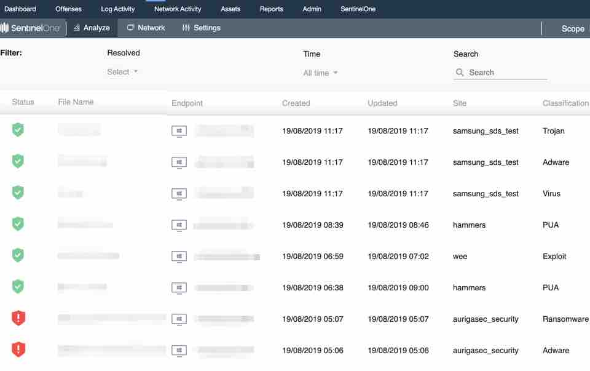
Task: Expand the All time filter dropdown
Action: pyautogui.click(x=320, y=73)
